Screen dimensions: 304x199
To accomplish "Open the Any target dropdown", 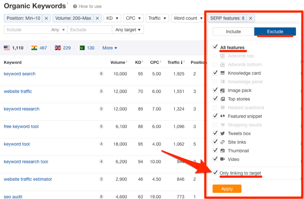I will click(128, 30).
